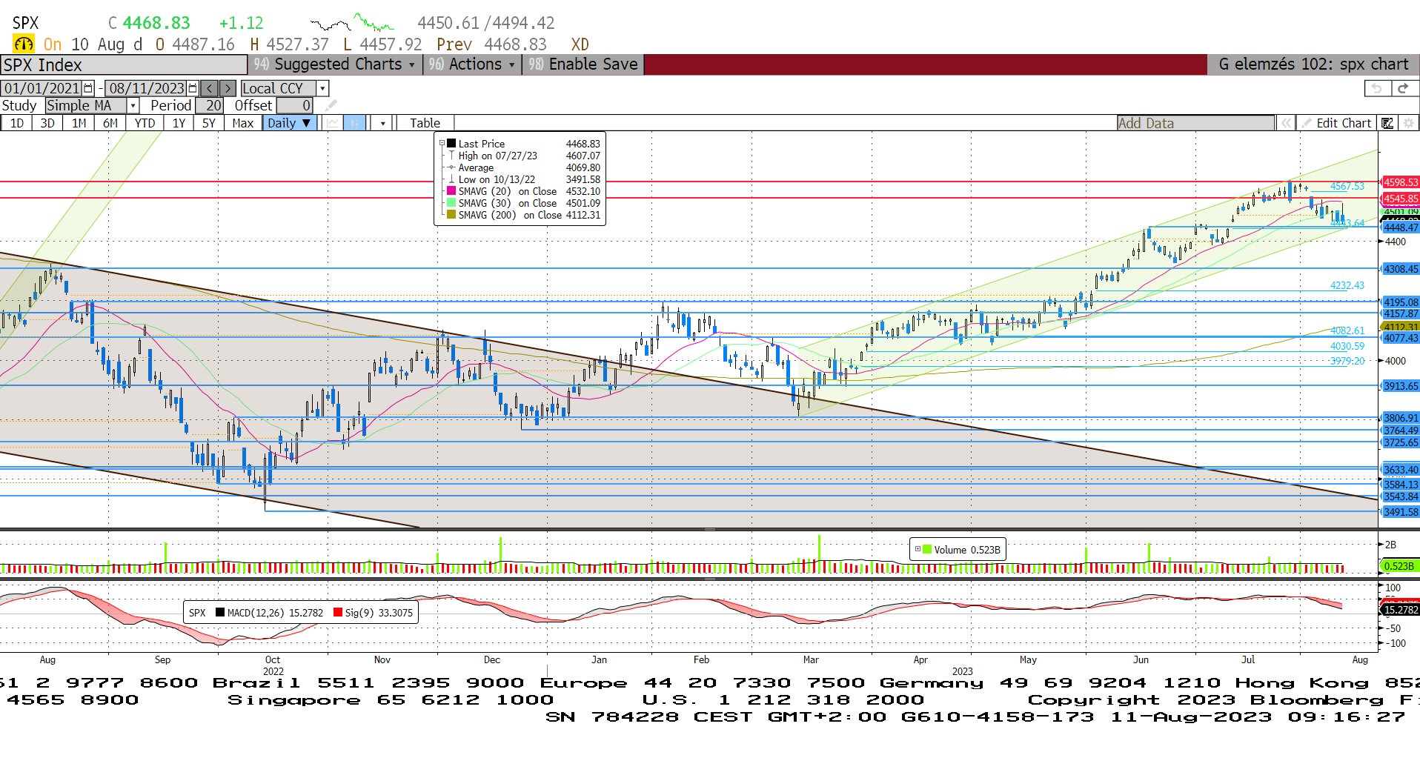Click the 3491.58 level label
Viewport: 1420px width, 758px height.
click(1400, 512)
